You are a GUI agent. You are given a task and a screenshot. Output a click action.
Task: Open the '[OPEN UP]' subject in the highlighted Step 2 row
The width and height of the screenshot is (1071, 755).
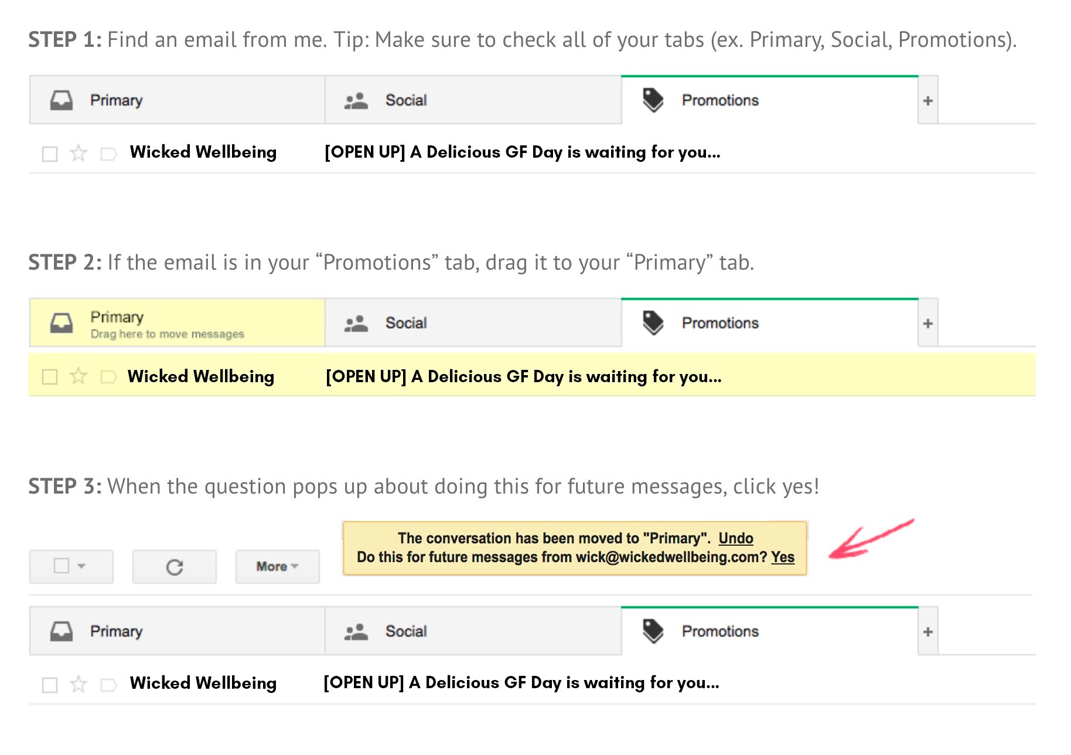coord(524,376)
